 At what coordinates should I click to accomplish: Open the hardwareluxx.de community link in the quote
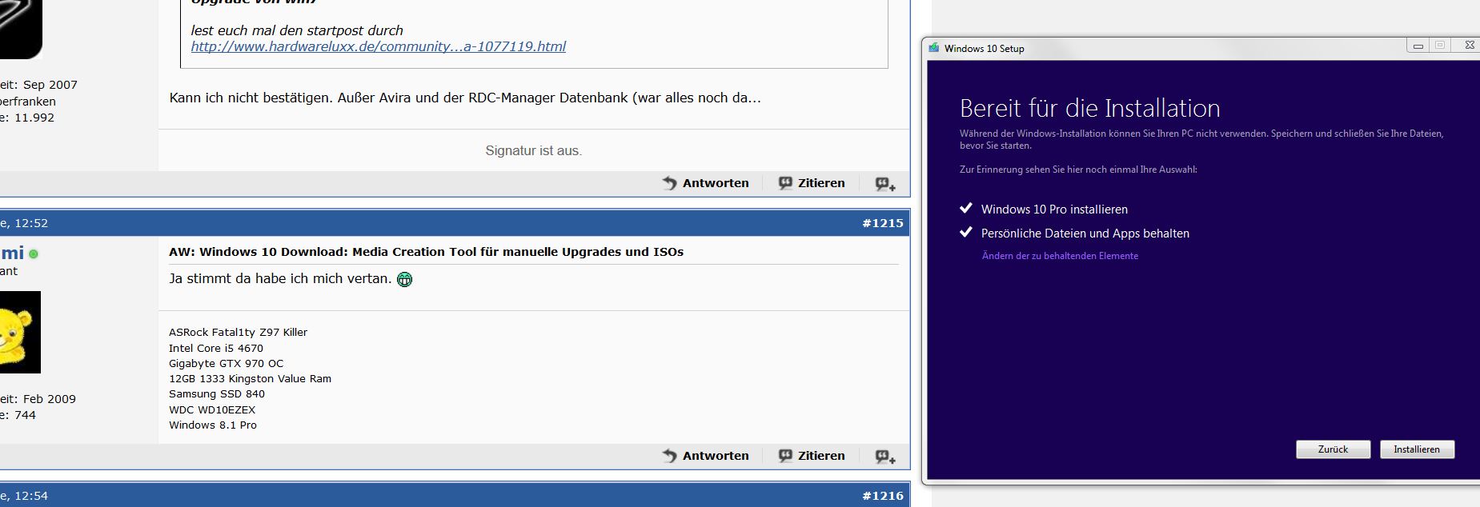click(378, 46)
